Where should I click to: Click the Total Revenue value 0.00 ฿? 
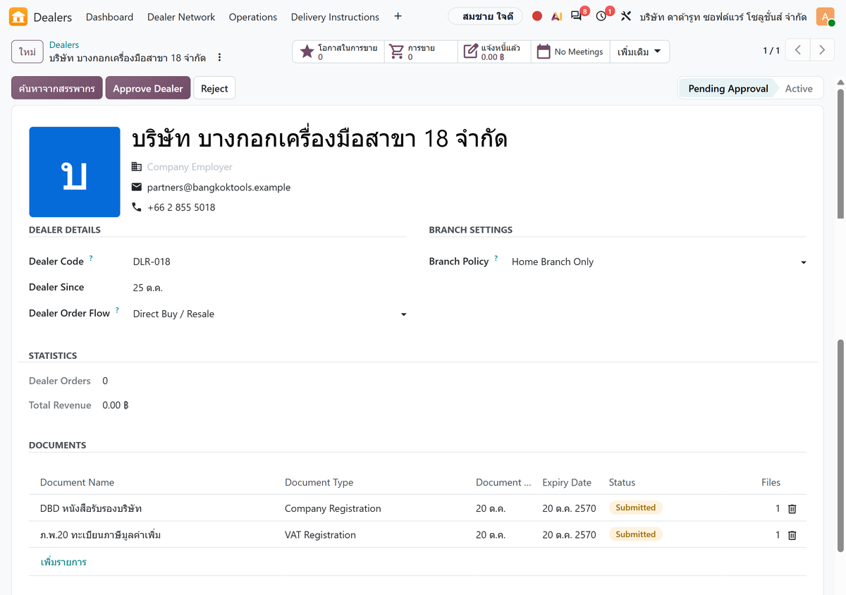116,405
